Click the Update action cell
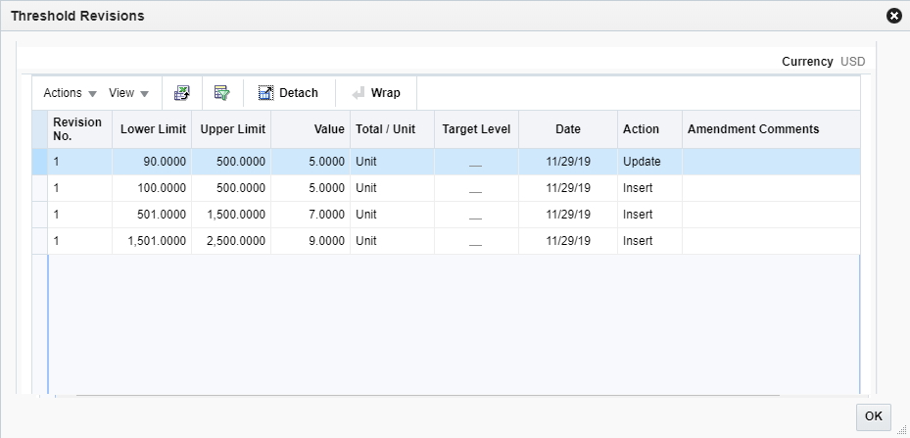This screenshot has width=910, height=438. pyautogui.click(x=650, y=162)
